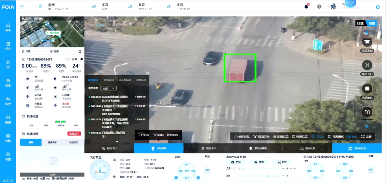Viewport: 386px width, 183px height.
Task: Open the notification bell in top bar
Action: coord(306,6)
